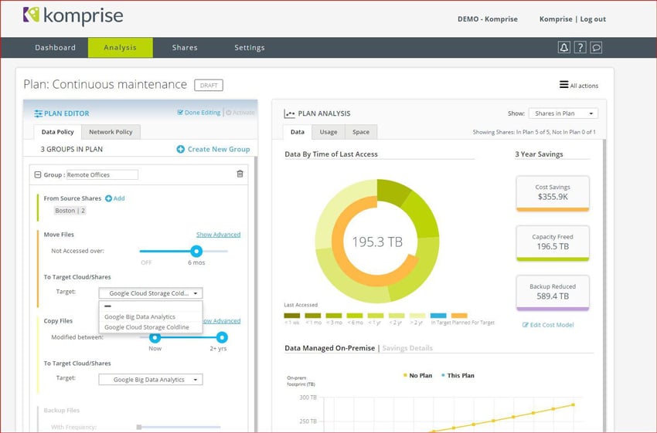The width and height of the screenshot is (657, 433).
Task: Click the Edit Cost Model link
Action: 552,325
